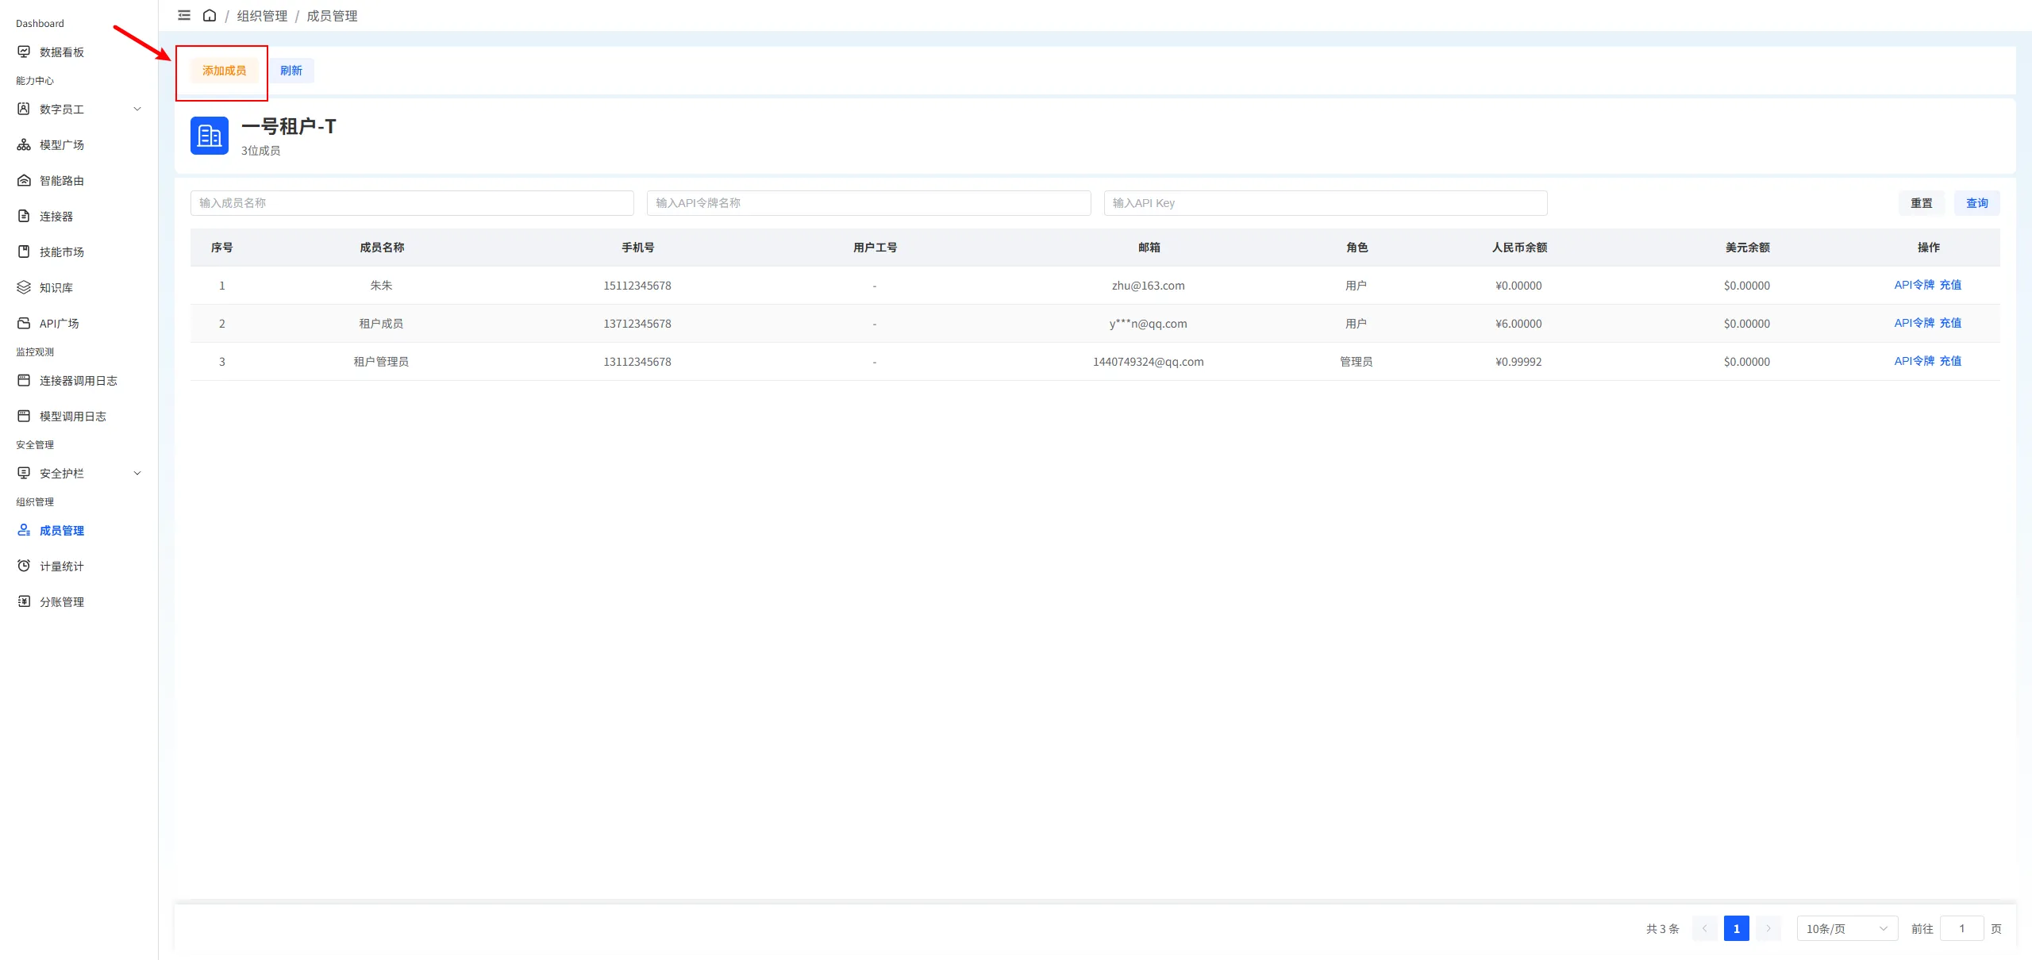Click 充值 for member 朱朱
The image size is (2032, 960).
pos(1950,285)
